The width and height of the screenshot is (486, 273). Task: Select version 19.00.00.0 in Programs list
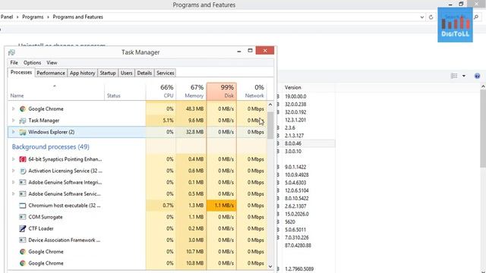tap(295, 96)
